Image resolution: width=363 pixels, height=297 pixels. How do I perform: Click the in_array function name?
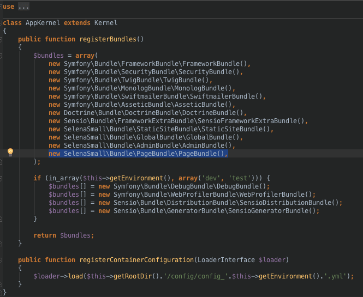tap(64, 178)
